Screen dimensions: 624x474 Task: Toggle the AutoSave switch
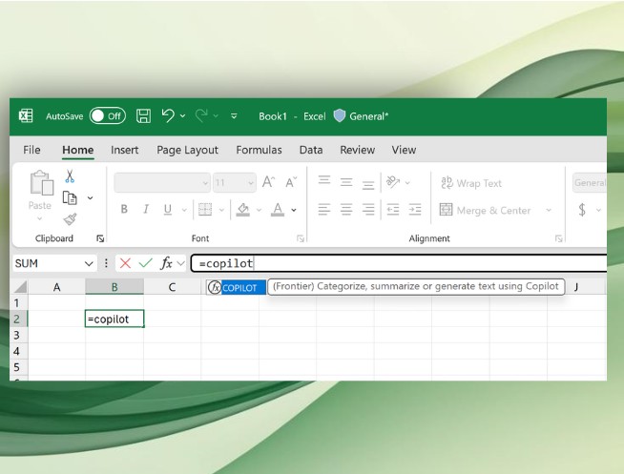[x=108, y=115]
